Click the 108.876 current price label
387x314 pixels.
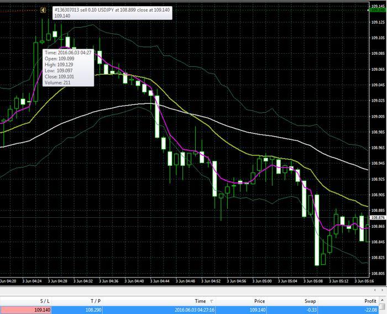coord(377,218)
